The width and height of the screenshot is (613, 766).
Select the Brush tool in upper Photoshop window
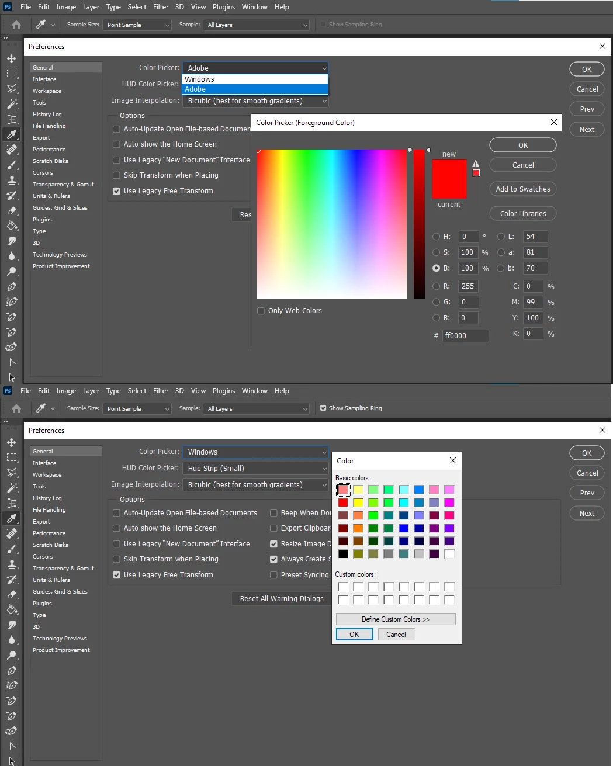pyautogui.click(x=12, y=165)
